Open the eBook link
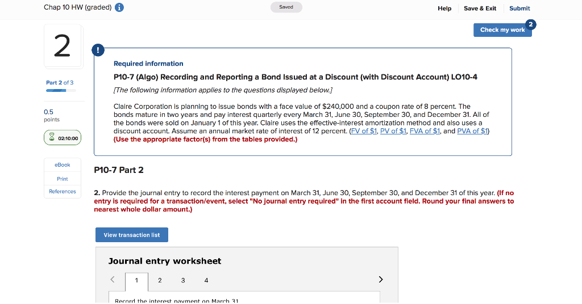This screenshot has height=304, width=582. click(x=63, y=165)
